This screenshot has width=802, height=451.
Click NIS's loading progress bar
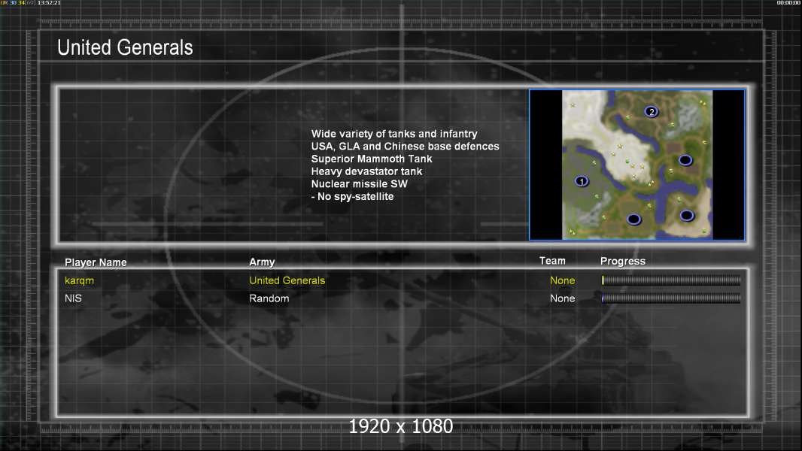(x=670, y=298)
